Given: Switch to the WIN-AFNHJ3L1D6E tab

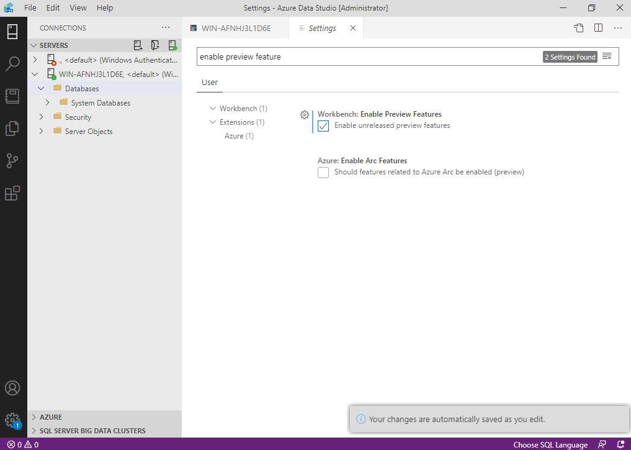Looking at the screenshot, I should click(235, 28).
